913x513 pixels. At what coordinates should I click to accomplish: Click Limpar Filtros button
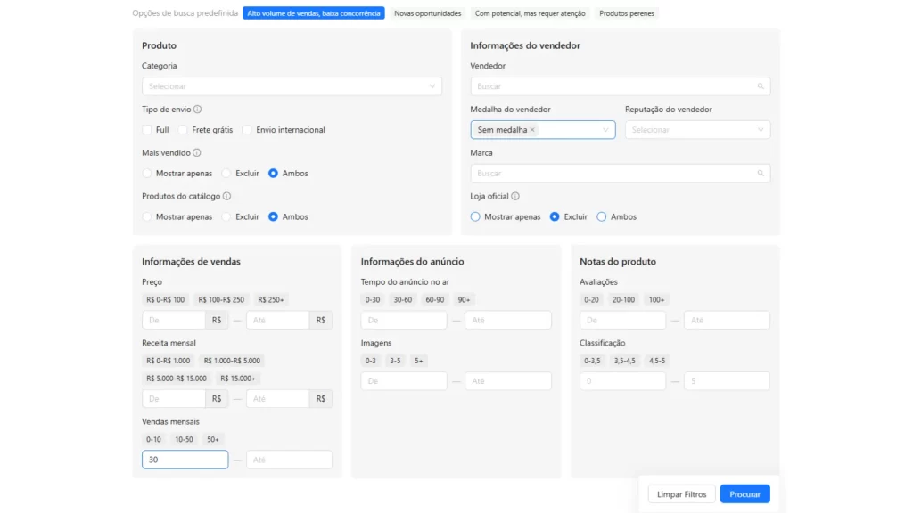[681, 493]
